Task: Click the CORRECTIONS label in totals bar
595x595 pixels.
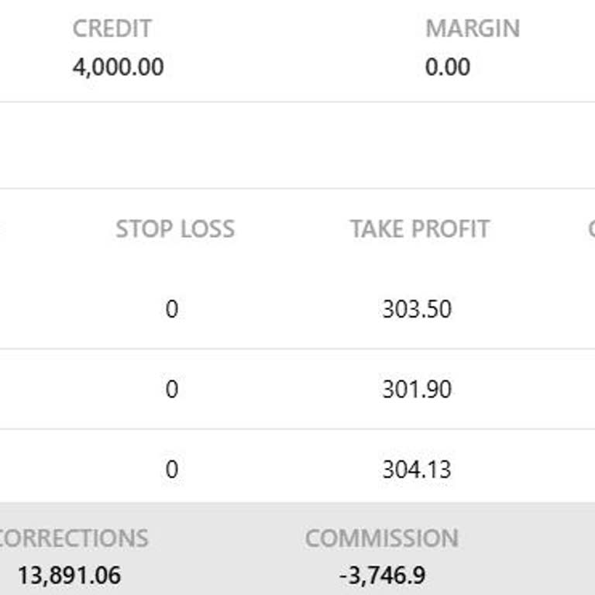Action: coord(73,538)
